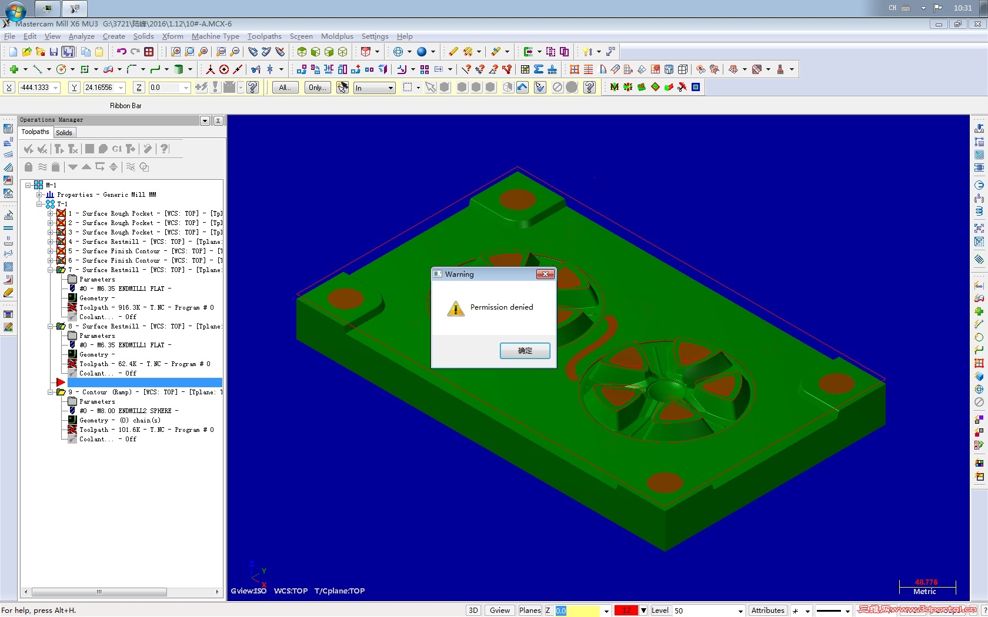This screenshot has height=617, width=988.
Task: Click the wireframe globe icon
Action: (398, 52)
